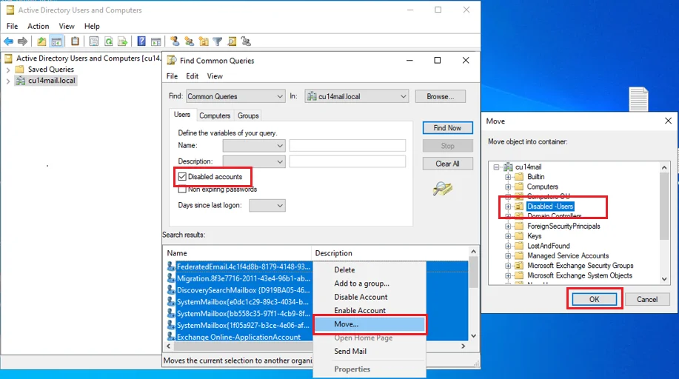Click OK in the Move dialog
This screenshot has width=679, height=379.
click(x=594, y=299)
